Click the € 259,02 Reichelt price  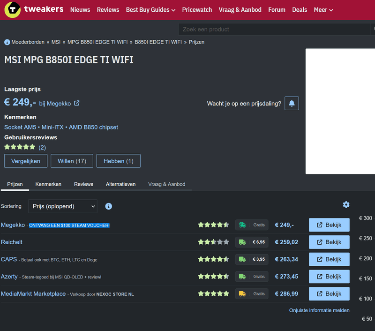pyautogui.click(x=286, y=242)
